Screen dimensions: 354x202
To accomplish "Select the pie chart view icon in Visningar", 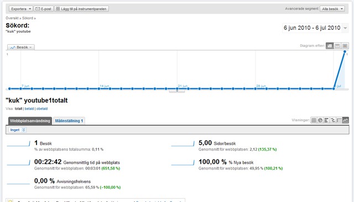I will pyautogui.click(x=320, y=120).
